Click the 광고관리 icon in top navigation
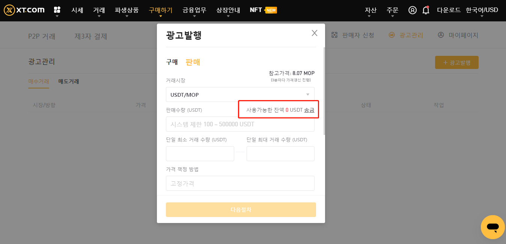 [392, 35]
